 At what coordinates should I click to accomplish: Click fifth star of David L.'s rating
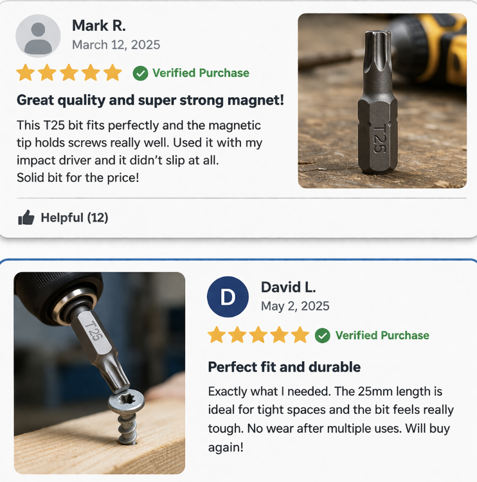pyautogui.click(x=300, y=335)
